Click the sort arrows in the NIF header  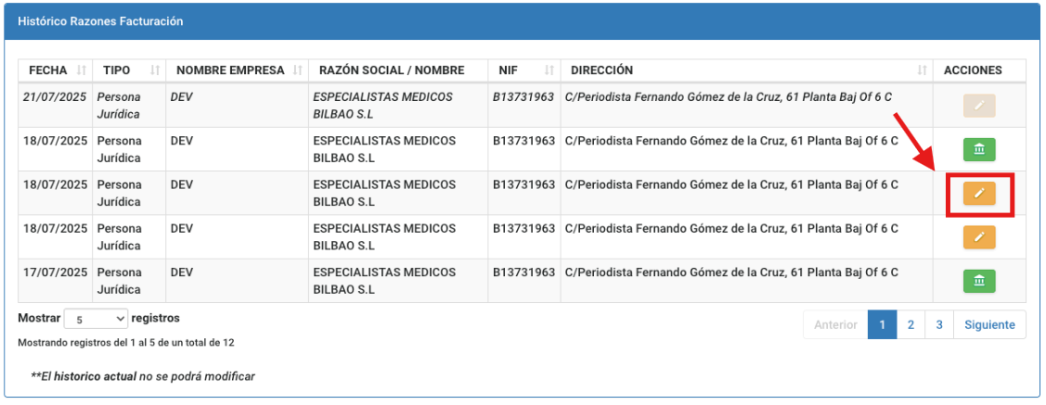pyautogui.click(x=549, y=70)
